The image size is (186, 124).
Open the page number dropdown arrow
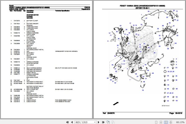(x=95, y=122)
